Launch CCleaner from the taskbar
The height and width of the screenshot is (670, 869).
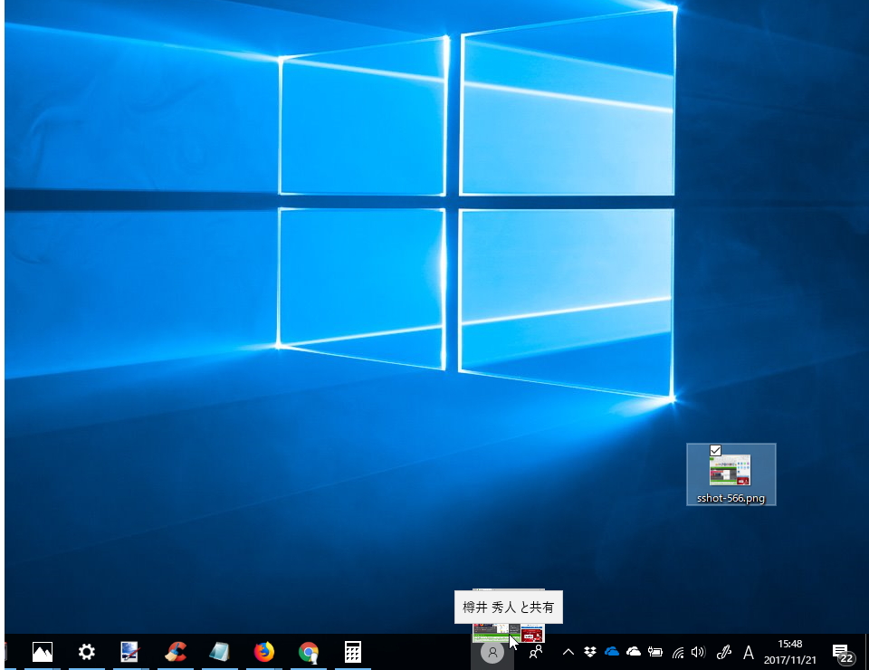pyautogui.click(x=176, y=652)
